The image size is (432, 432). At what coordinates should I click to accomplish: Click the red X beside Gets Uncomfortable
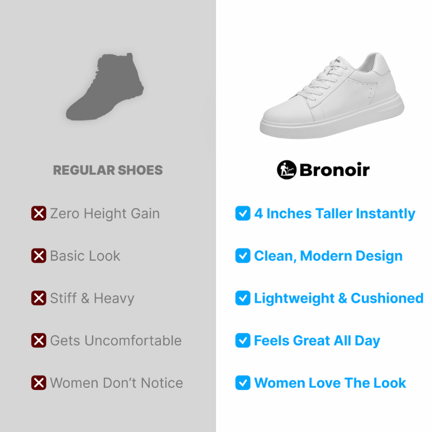[38, 341]
